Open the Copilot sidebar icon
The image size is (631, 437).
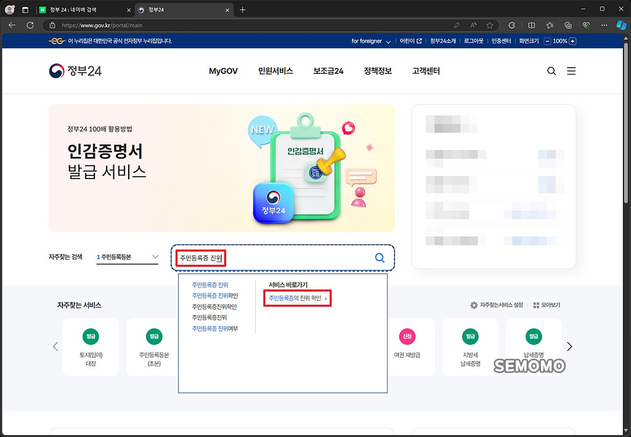coord(621,25)
